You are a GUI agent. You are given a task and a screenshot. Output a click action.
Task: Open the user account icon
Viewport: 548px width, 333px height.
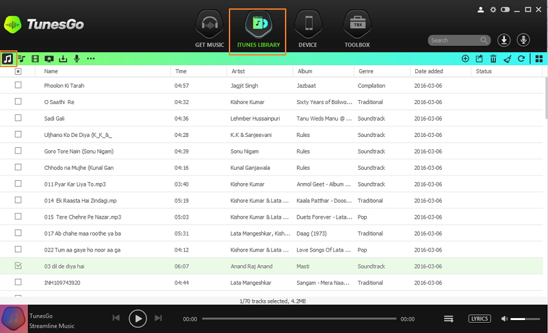pos(480,10)
